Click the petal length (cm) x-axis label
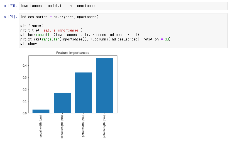The image size is (230, 142). pos(104,127)
